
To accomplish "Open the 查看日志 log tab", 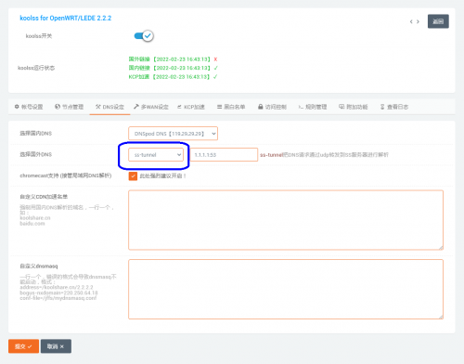I will pos(394,107).
